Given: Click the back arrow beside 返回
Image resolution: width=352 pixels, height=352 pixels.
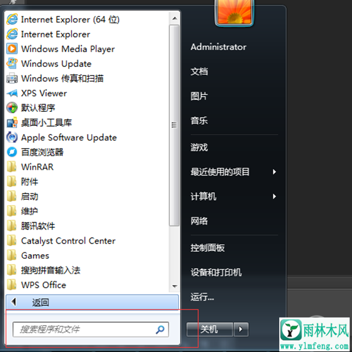Looking at the screenshot, I should 14,302.
